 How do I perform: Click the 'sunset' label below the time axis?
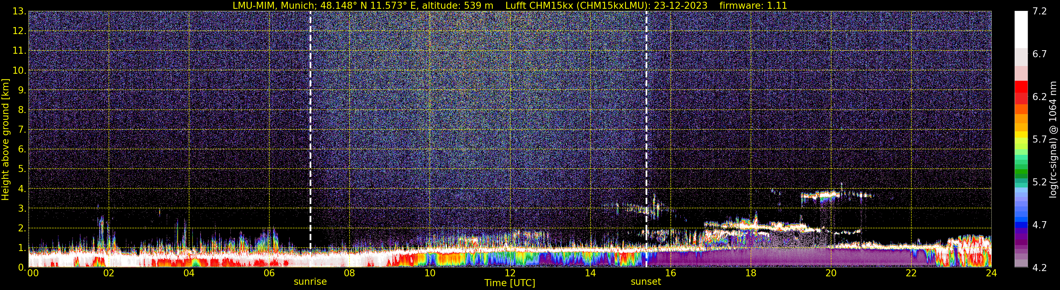(x=646, y=282)
